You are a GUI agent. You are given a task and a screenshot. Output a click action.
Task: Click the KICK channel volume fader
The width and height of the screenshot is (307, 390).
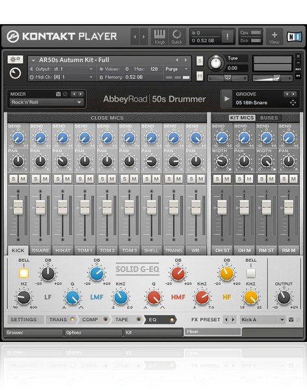tap(18, 207)
